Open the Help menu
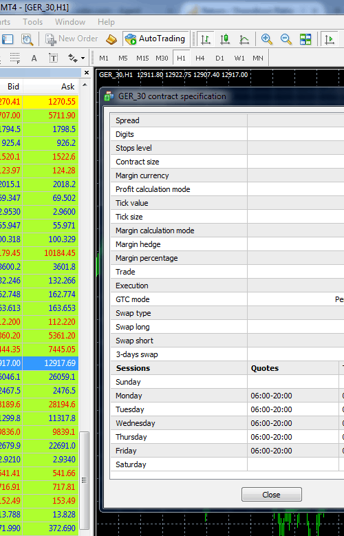This screenshot has height=536, width=344. click(106, 22)
